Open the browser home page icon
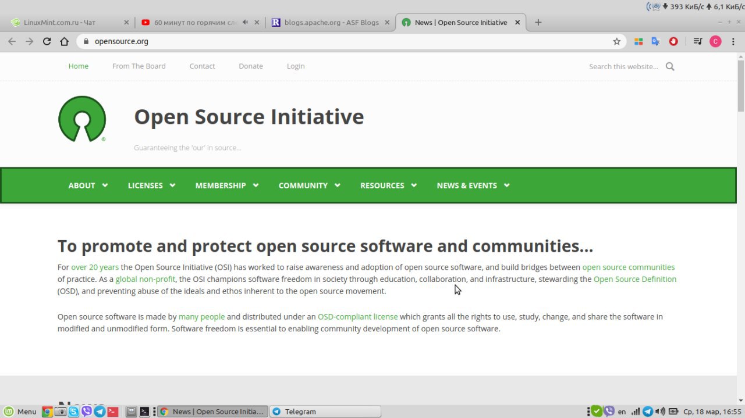Image resolution: width=745 pixels, height=418 pixels. [x=65, y=41]
